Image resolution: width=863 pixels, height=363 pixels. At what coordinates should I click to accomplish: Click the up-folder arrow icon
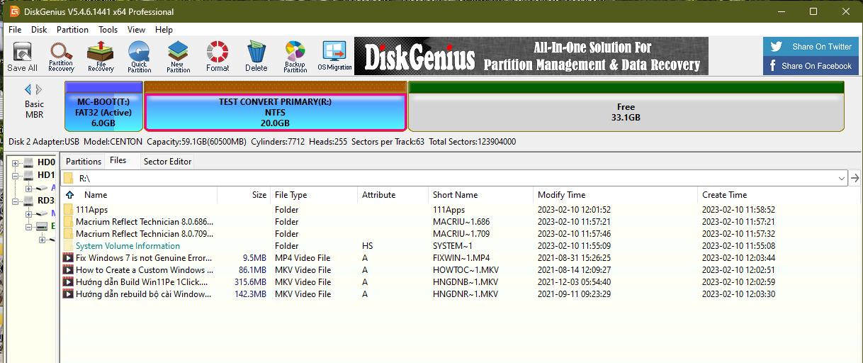69,194
